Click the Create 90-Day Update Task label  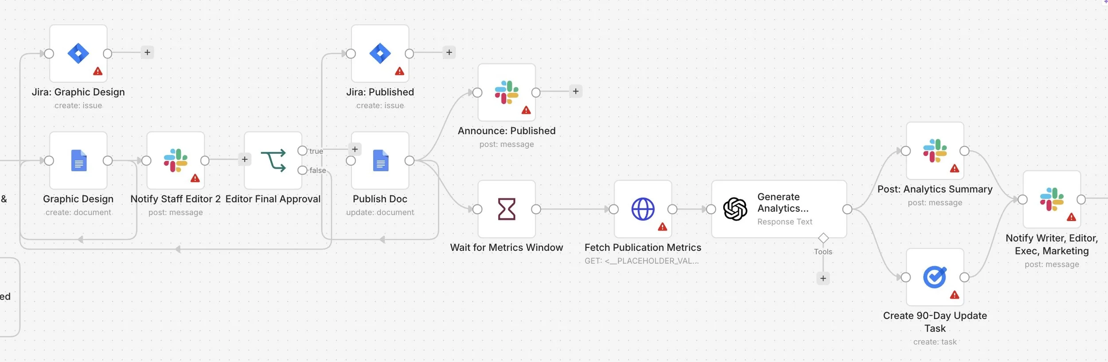[935, 322]
